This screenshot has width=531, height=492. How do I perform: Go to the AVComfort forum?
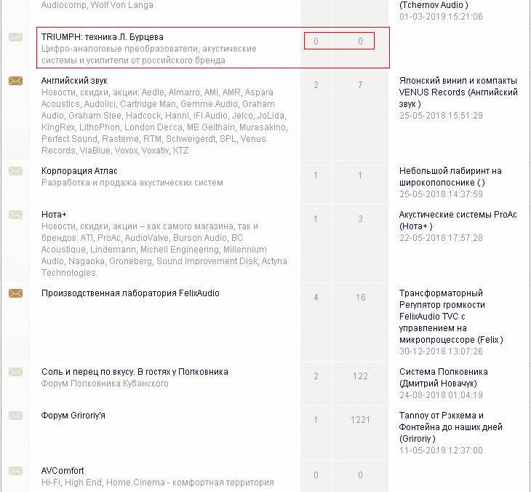(x=63, y=471)
